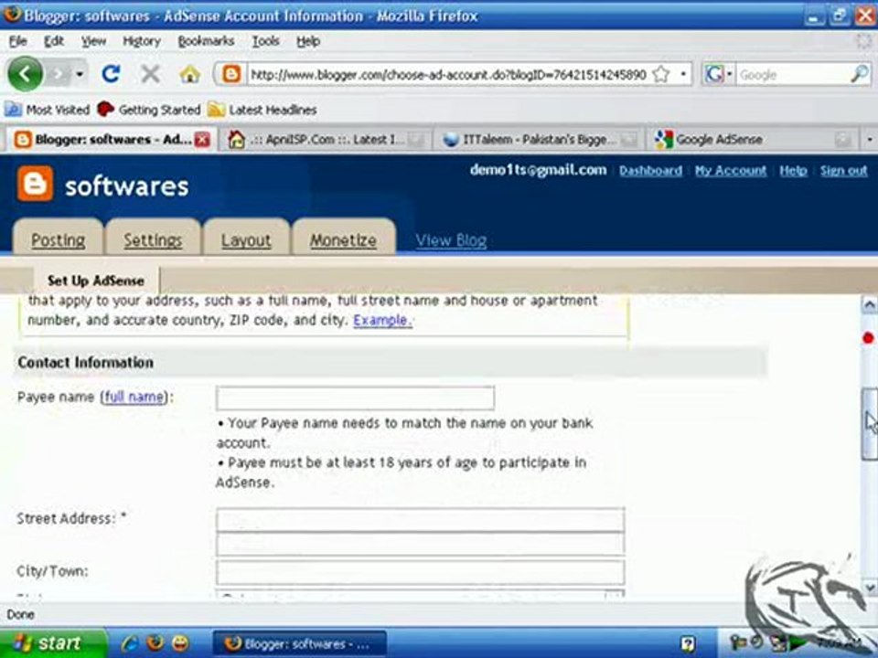The image size is (878, 658).
Task: Click inside the Google search box
Action: (790, 74)
